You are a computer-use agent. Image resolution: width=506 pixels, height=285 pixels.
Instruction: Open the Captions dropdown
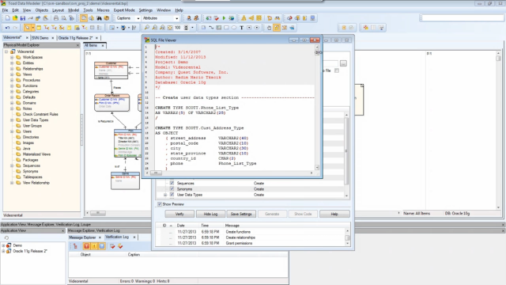click(138, 18)
